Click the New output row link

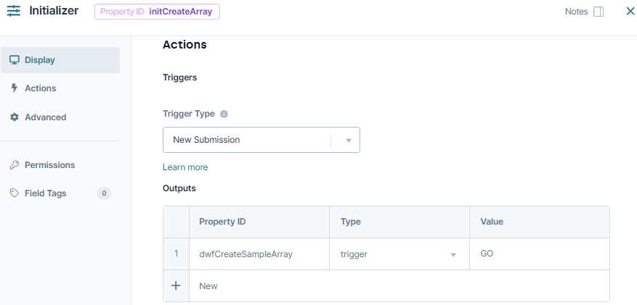tap(208, 286)
